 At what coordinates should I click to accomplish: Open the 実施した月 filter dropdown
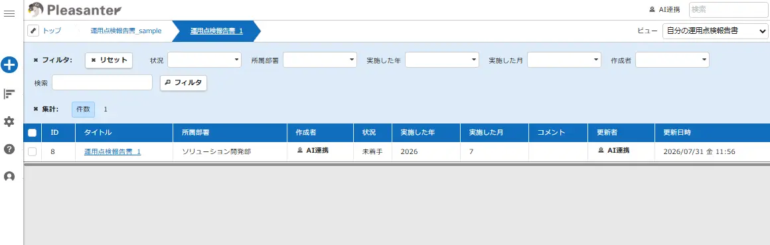click(x=564, y=60)
